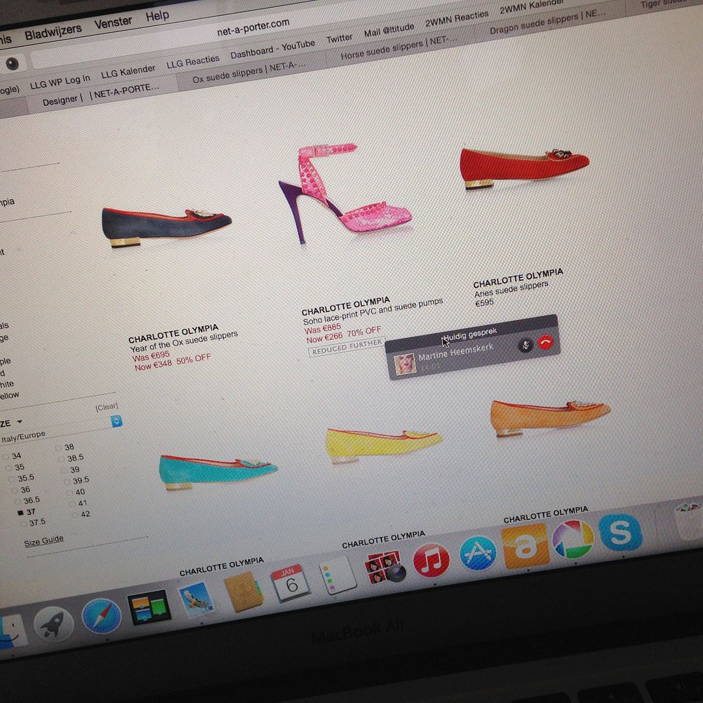Open Contacts brown book icon in dock

[244, 591]
